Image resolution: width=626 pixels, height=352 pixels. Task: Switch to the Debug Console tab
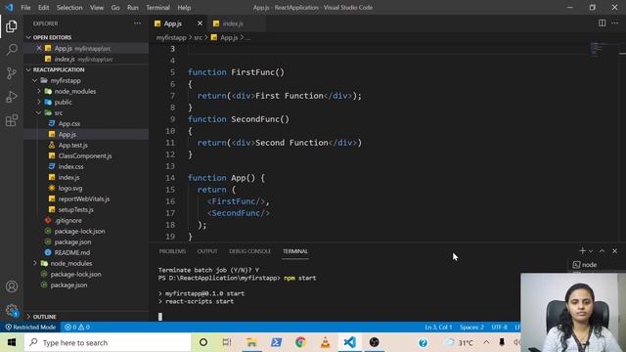point(250,251)
